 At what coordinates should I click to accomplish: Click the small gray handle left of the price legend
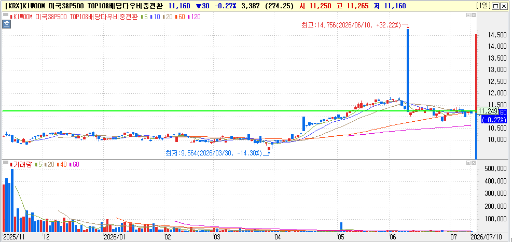click(5, 15)
